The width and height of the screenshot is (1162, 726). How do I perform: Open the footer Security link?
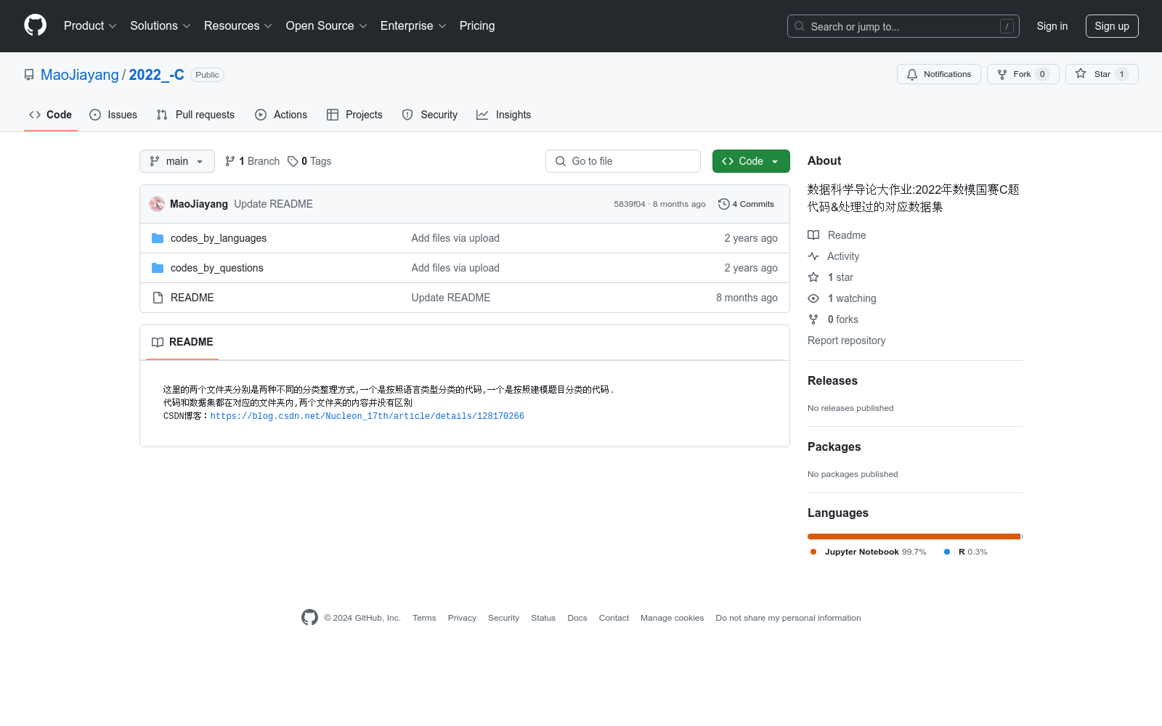tap(503, 618)
